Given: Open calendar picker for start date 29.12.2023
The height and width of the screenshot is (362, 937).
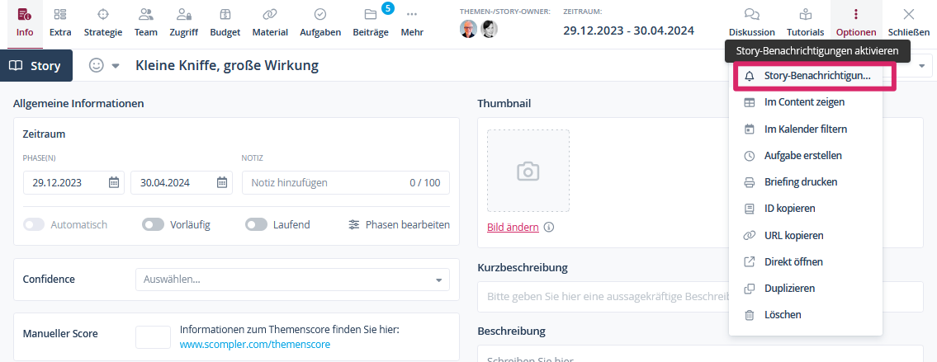Looking at the screenshot, I should (x=114, y=183).
